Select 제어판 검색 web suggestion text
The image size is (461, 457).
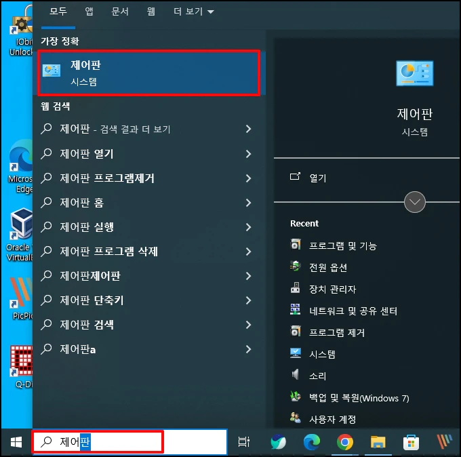point(87,325)
